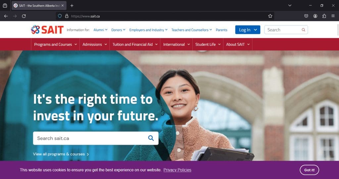
Task: Bookmark this page with the star icon
Action: [x=270, y=16]
